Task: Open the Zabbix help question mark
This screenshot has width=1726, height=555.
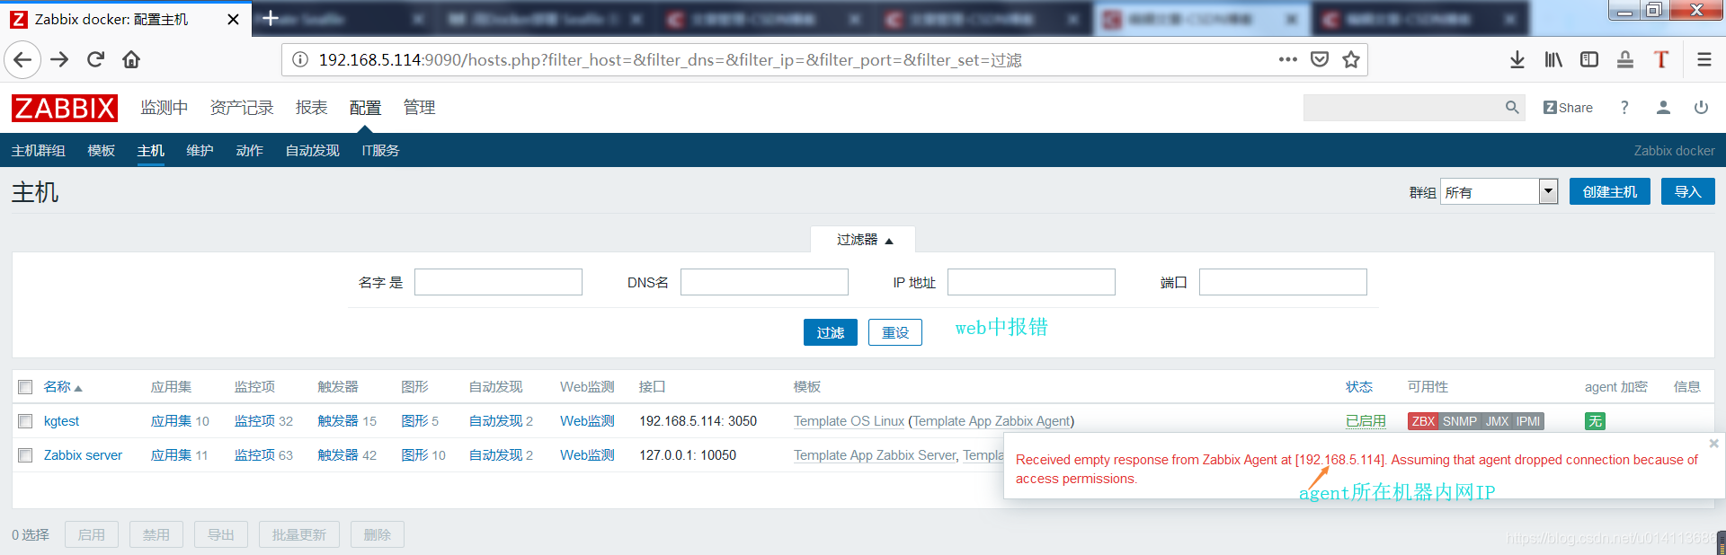Action: point(1624,108)
